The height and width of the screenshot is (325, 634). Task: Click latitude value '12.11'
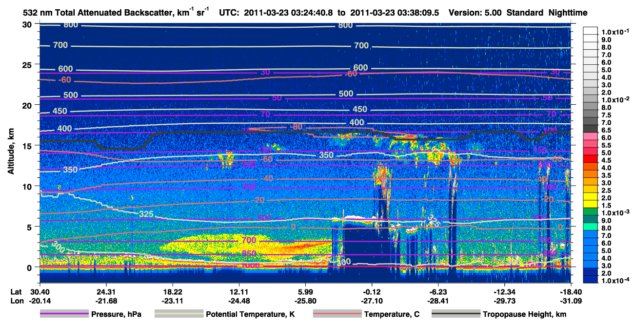tap(238, 292)
